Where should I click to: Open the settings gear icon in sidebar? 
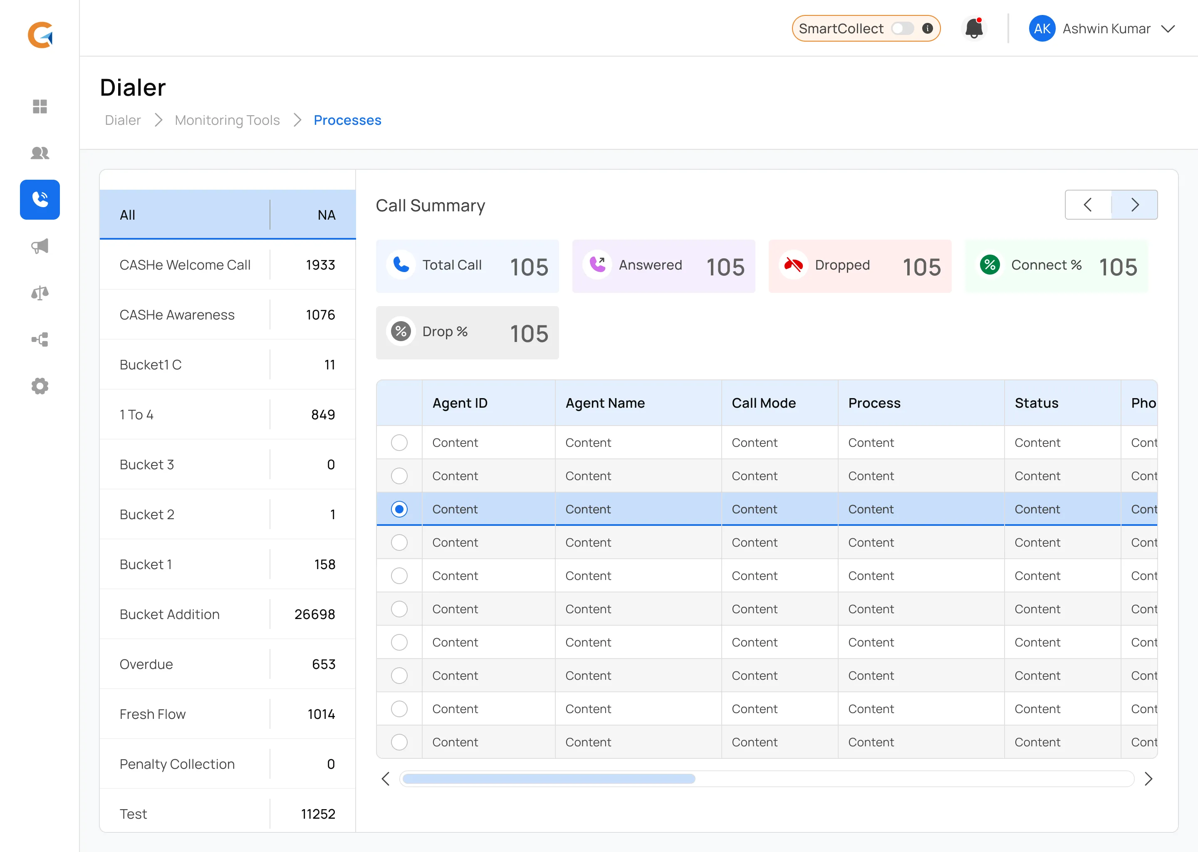tap(40, 386)
